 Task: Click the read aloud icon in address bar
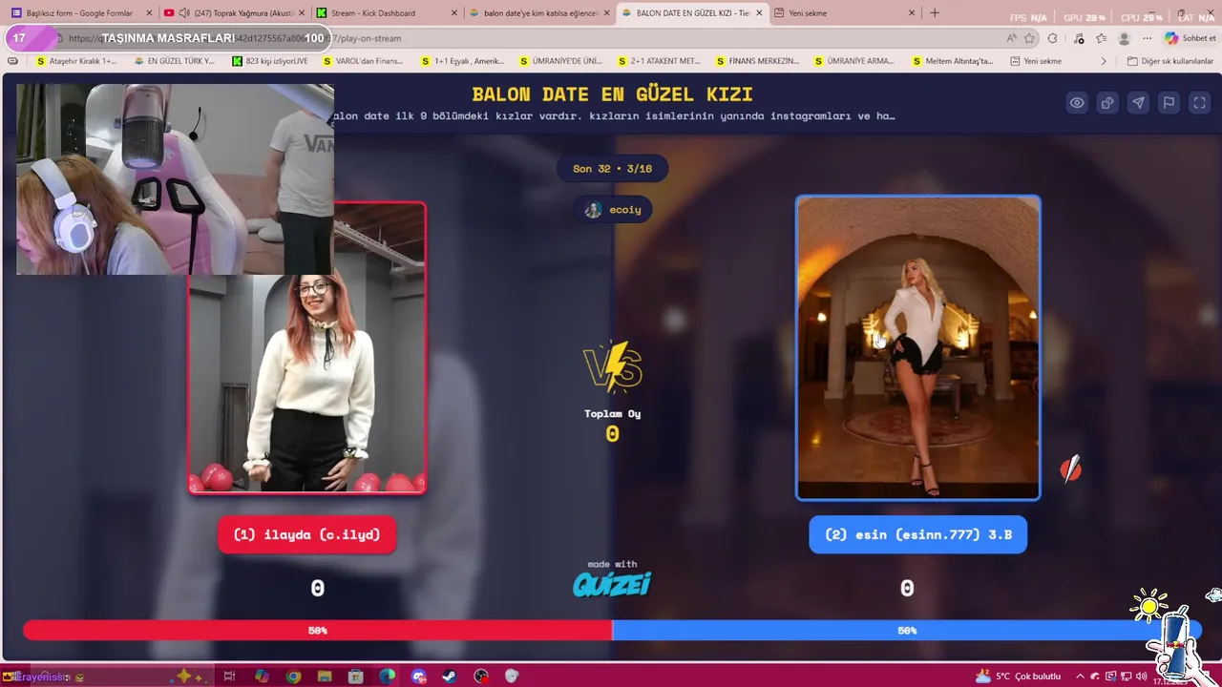(1011, 38)
